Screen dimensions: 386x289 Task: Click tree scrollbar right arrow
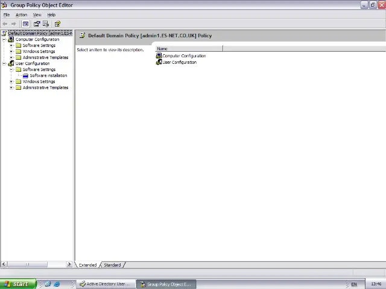click(x=69, y=264)
